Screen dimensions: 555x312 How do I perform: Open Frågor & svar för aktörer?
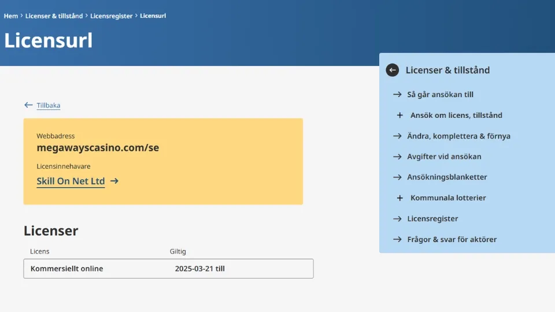click(x=452, y=239)
